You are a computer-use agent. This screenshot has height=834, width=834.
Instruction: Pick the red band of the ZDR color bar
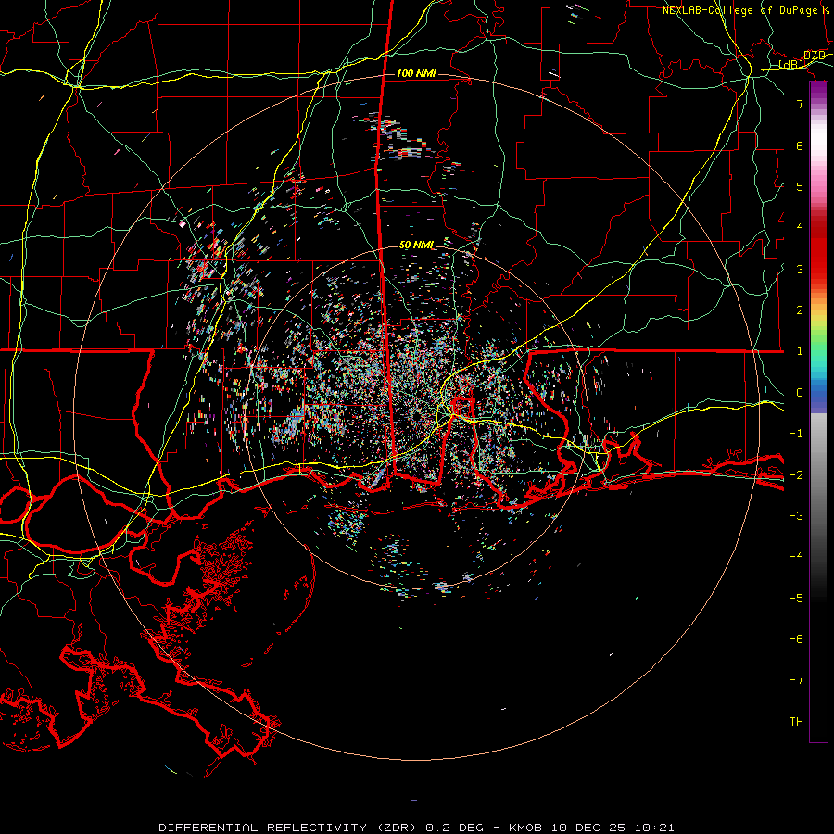(x=818, y=250)
